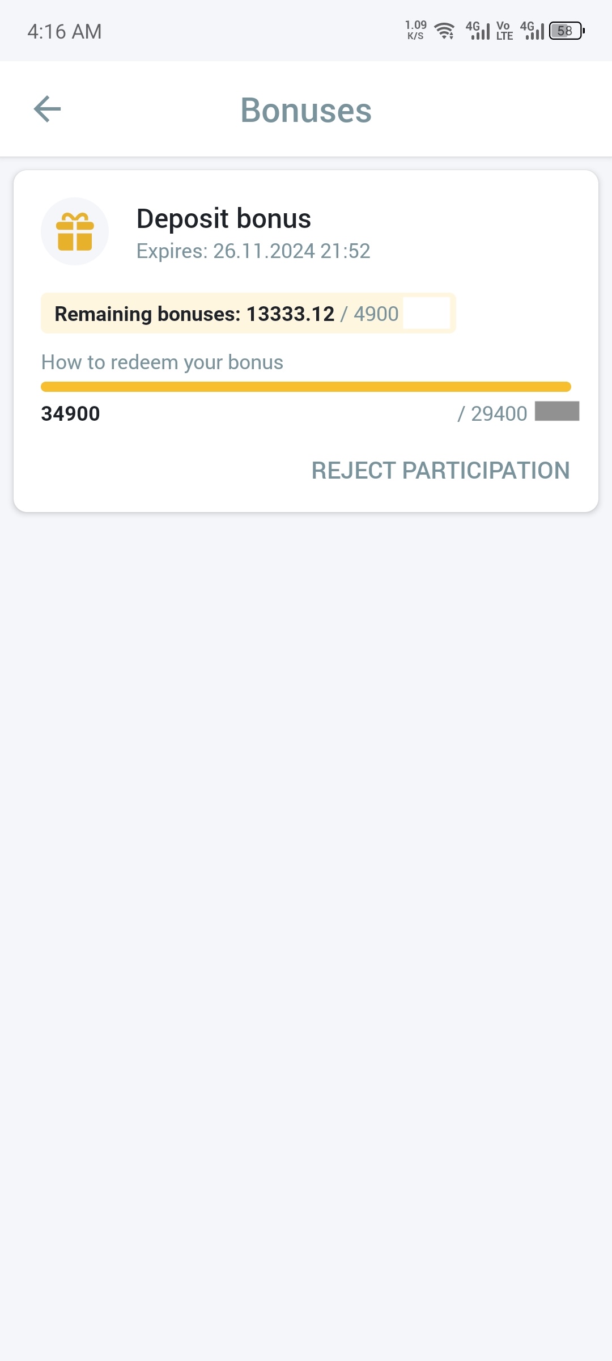Tap the Remaining bonuses 13333.12 label

pyautogui.click(x=194, y=314)
